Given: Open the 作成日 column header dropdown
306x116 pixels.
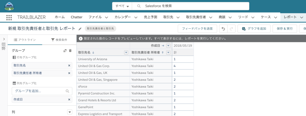Looking at the screenshot, I should click(168, 46).
